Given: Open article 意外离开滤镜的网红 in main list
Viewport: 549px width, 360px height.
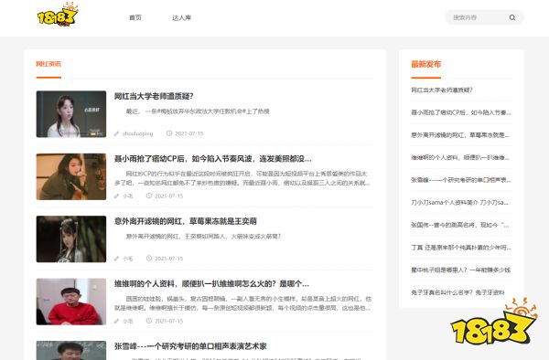Looking at the screenshot, I should point(185,221).
